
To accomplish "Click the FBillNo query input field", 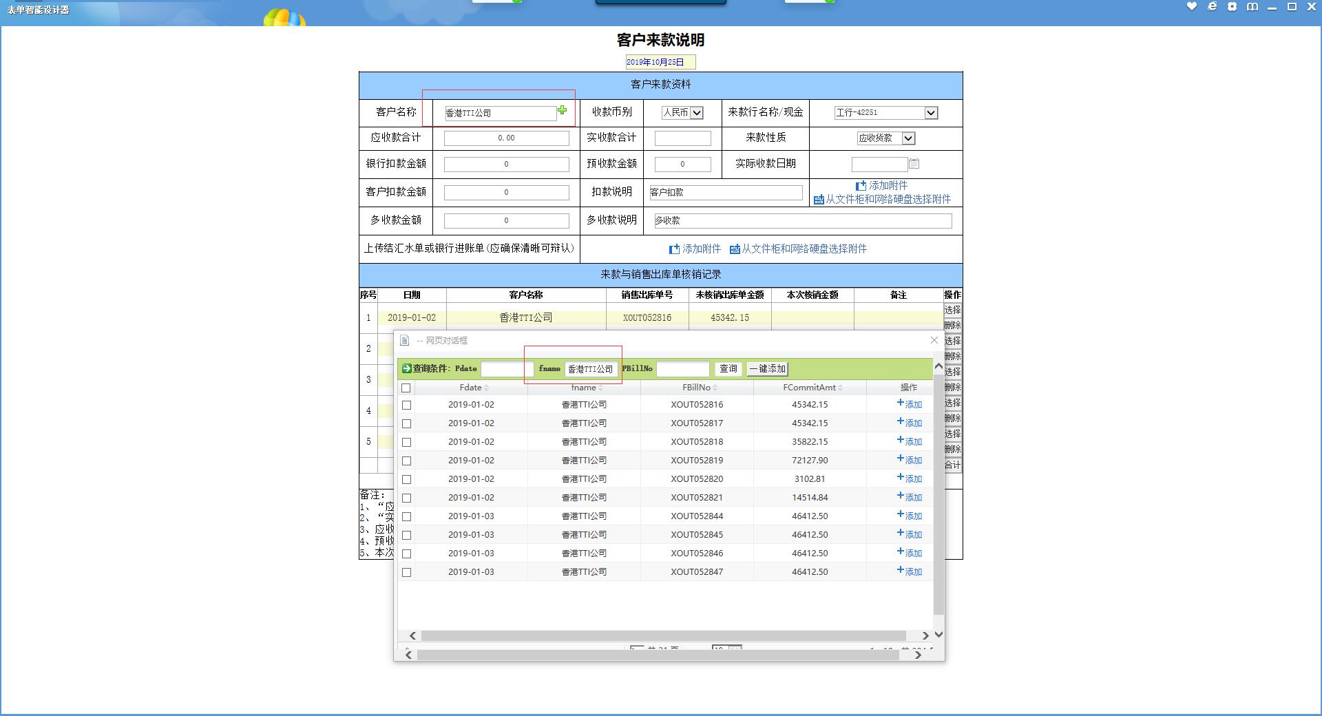I will click(x=682, y=369).
